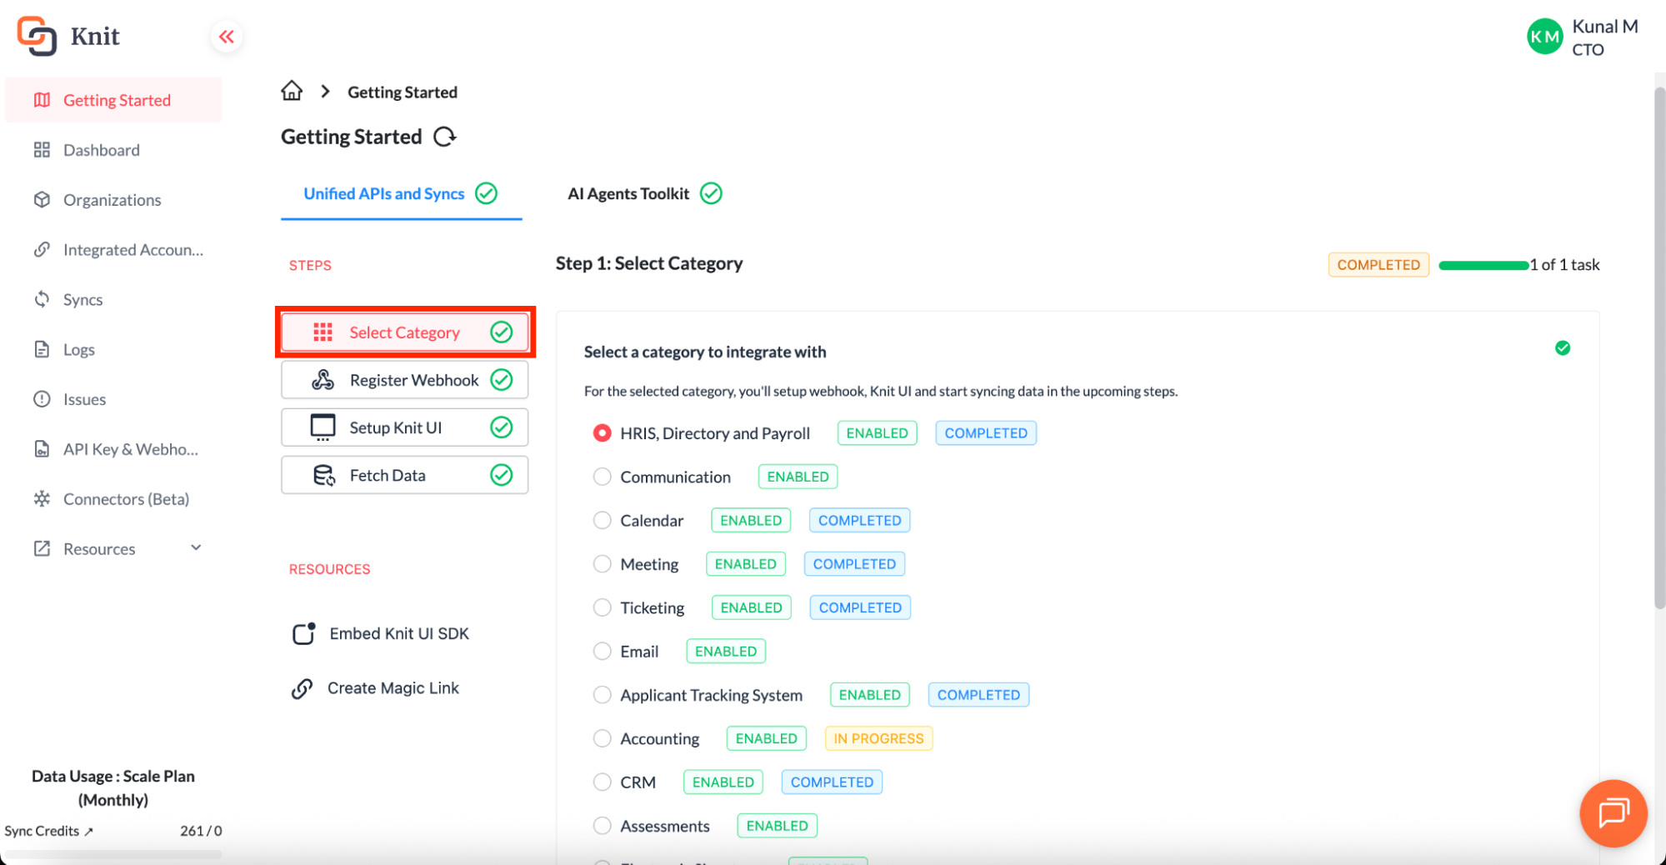This screenshot has width=1666, height=865.
Task: Click the Sync Credits usage bar
Action: pyautogui.click(x=113, y=854)
